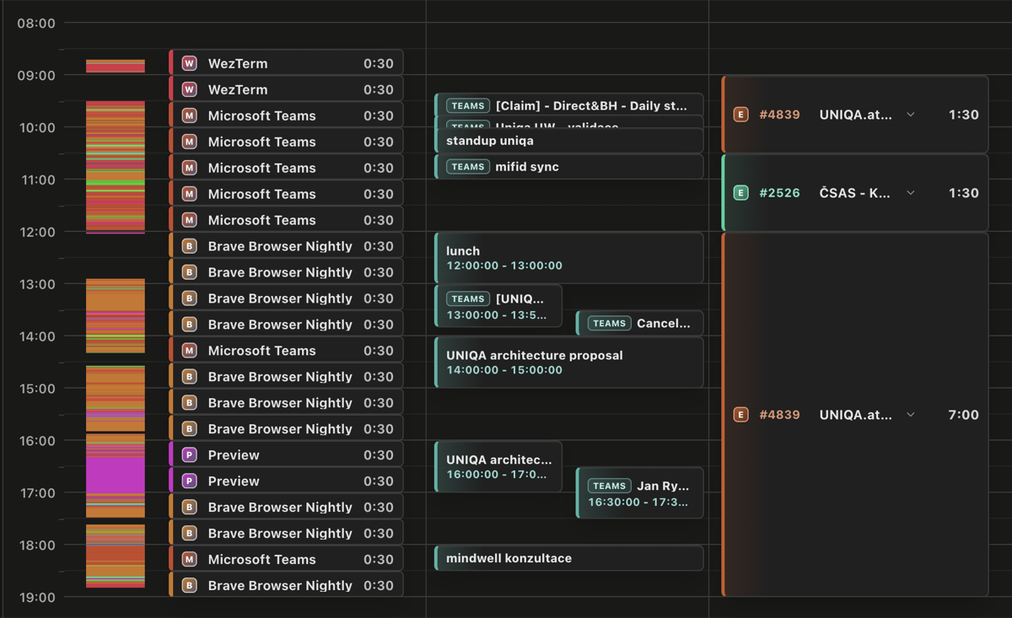
Task: Click the 08:00 time label
Action: (x=36, y=24)
